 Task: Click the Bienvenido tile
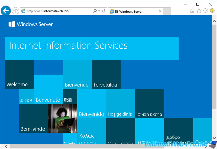92,104
